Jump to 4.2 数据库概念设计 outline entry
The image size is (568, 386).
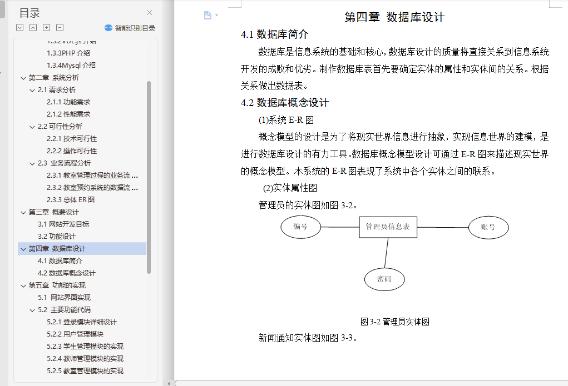click(x=67, y=273)
